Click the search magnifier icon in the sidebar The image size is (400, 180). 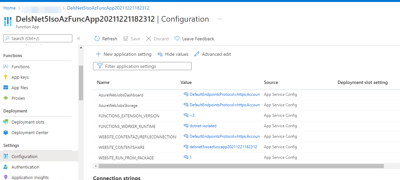click(8, 38)
